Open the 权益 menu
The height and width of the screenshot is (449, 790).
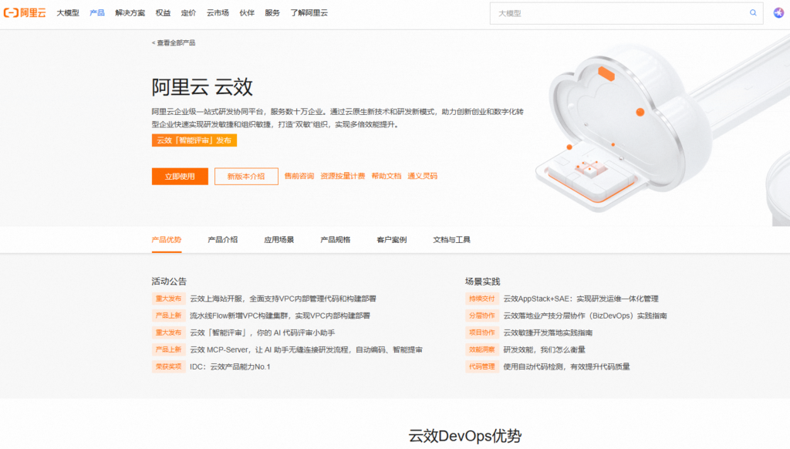[x=163, y=13]
